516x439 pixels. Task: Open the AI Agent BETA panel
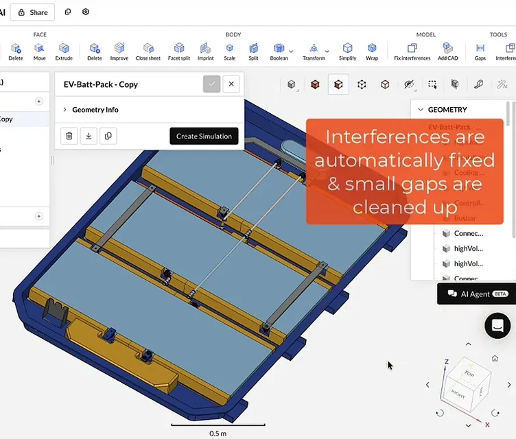click(x=476, y=294)
